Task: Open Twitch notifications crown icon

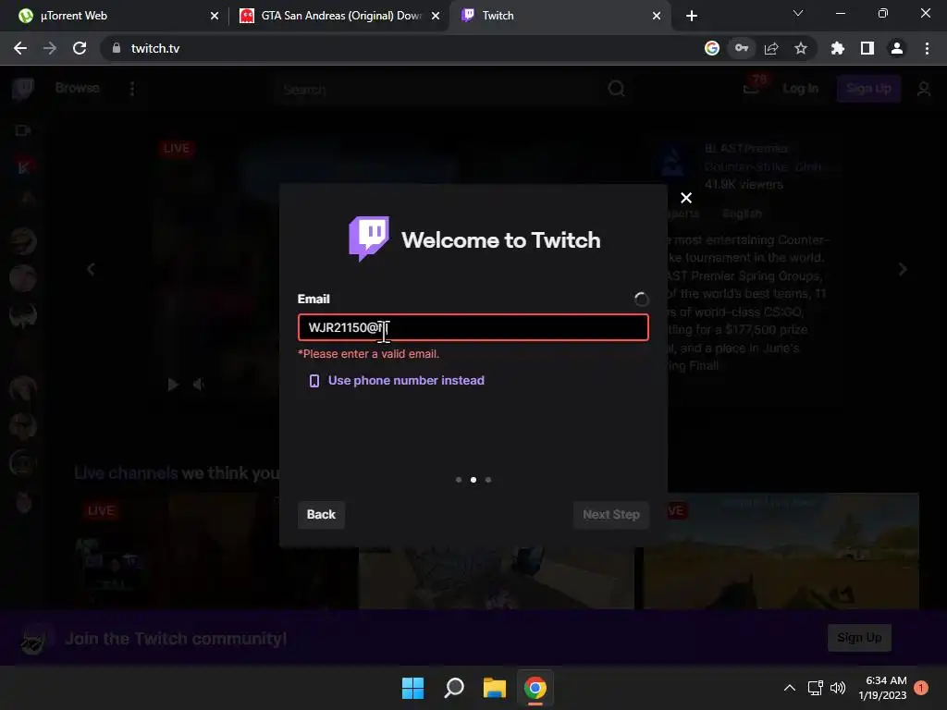Action: coord(751,89)
